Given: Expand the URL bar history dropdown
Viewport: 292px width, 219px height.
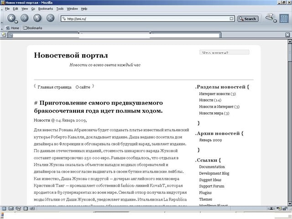Looking at the screenshot, I should pyautogui.click(x=232, y=19).
